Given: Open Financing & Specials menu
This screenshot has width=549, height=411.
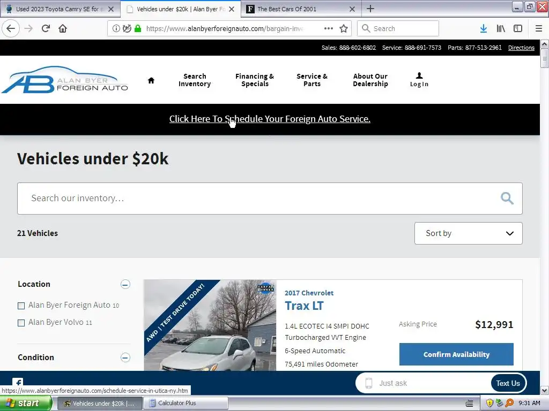Looking at the screenshot, I should (x=255, y=80).
